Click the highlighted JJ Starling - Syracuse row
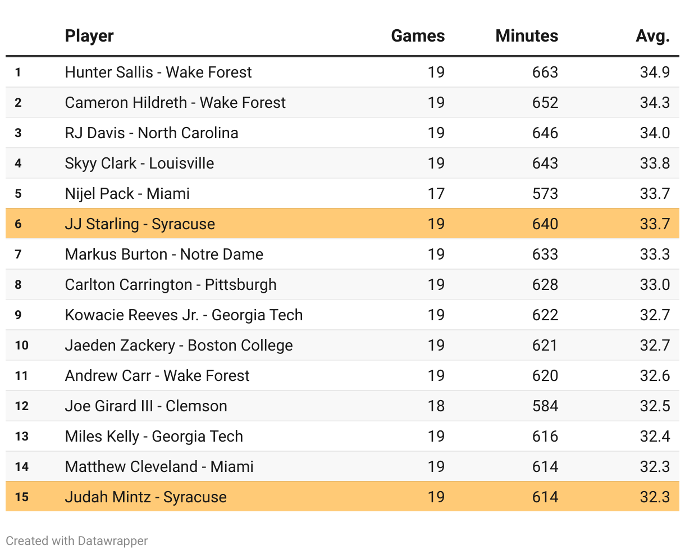The width and height of the screenshot is (685, 554). tap(140, 224)
